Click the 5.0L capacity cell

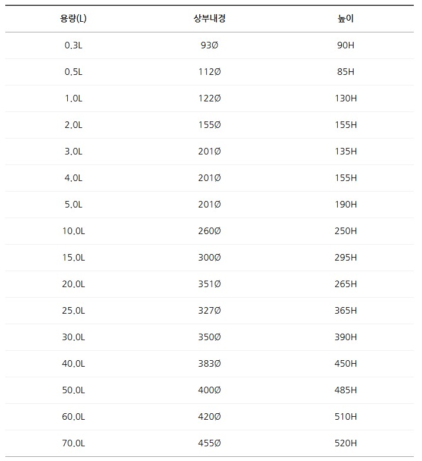74,205
